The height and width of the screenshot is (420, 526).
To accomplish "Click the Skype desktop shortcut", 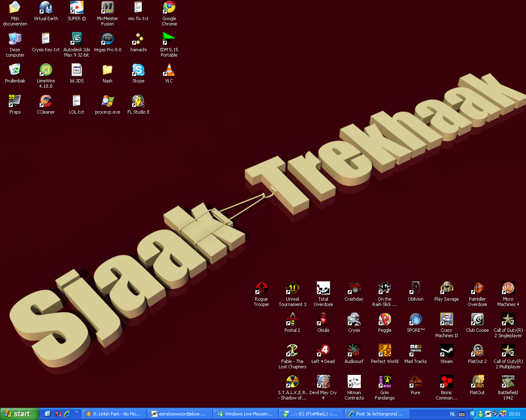I will (x=138, y=70).
